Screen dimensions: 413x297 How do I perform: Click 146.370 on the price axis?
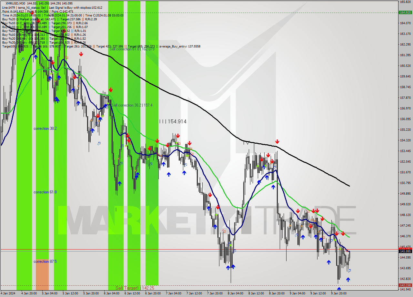click(405, 236)
